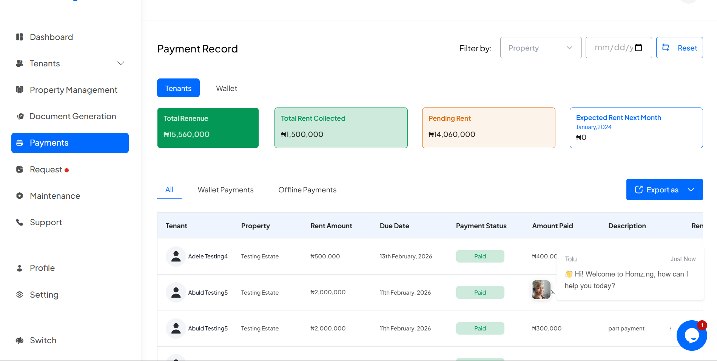This screenshot has height=361, width=717.
Task: Open the chat bubble launcher icon
Action: (692, 335)
